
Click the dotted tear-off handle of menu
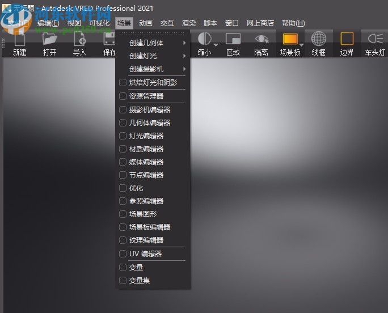pyautogui.click(x=152, y=33)
